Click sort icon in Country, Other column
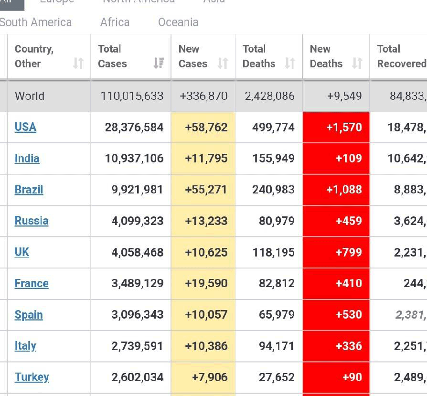This screenshot has height=396, width=427. 78,63
